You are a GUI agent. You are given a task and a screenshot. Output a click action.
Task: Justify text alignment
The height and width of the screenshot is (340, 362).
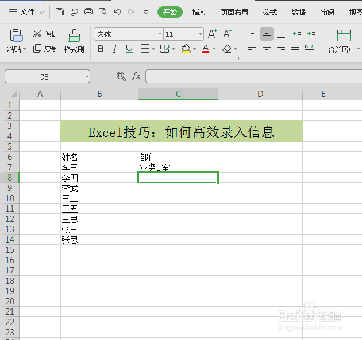(295, 49)
